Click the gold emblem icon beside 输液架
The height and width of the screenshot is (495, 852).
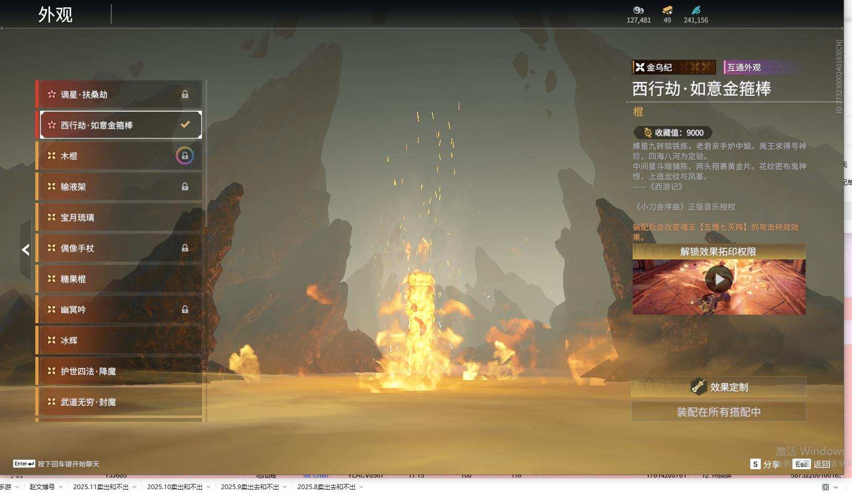pos(52,186)
